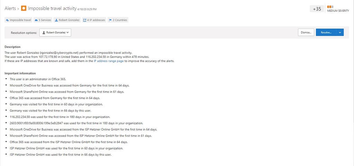Expand the arrow beside Resolve button
The image size is (354, 166).
click(340, 32)
